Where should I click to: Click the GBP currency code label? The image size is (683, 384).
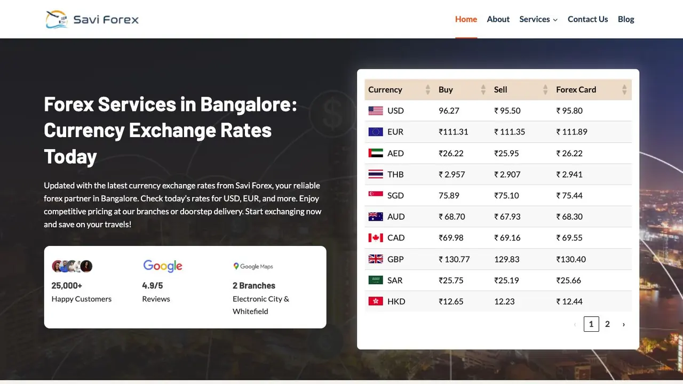tap(395, 259)
